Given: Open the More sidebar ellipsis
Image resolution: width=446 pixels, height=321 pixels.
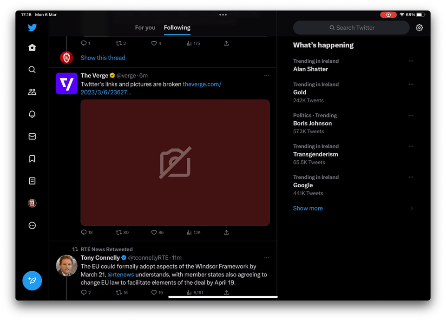Looking at the screenshot, I should point(32,225).
